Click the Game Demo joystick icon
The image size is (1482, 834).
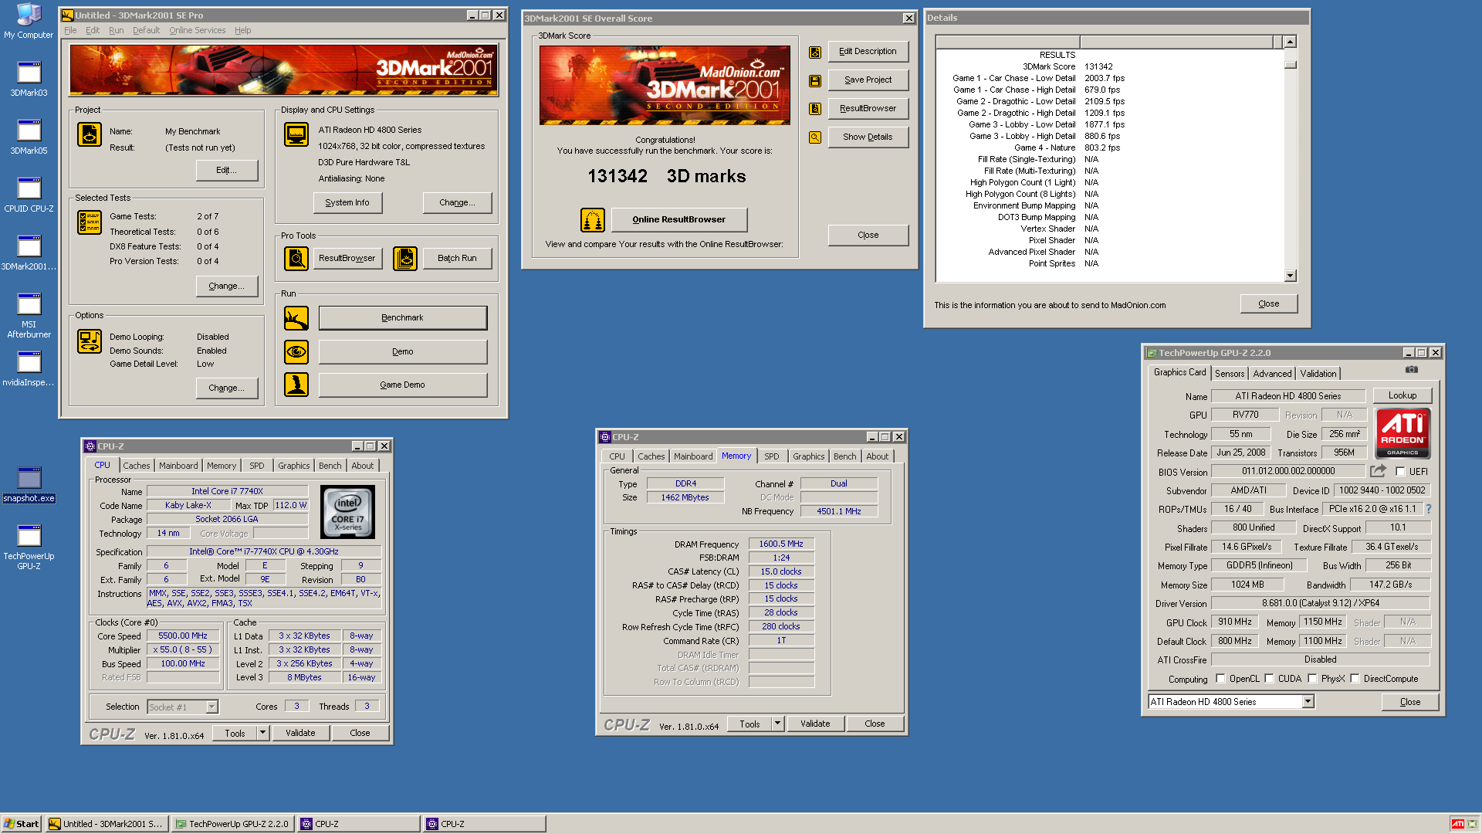[296, 385]
